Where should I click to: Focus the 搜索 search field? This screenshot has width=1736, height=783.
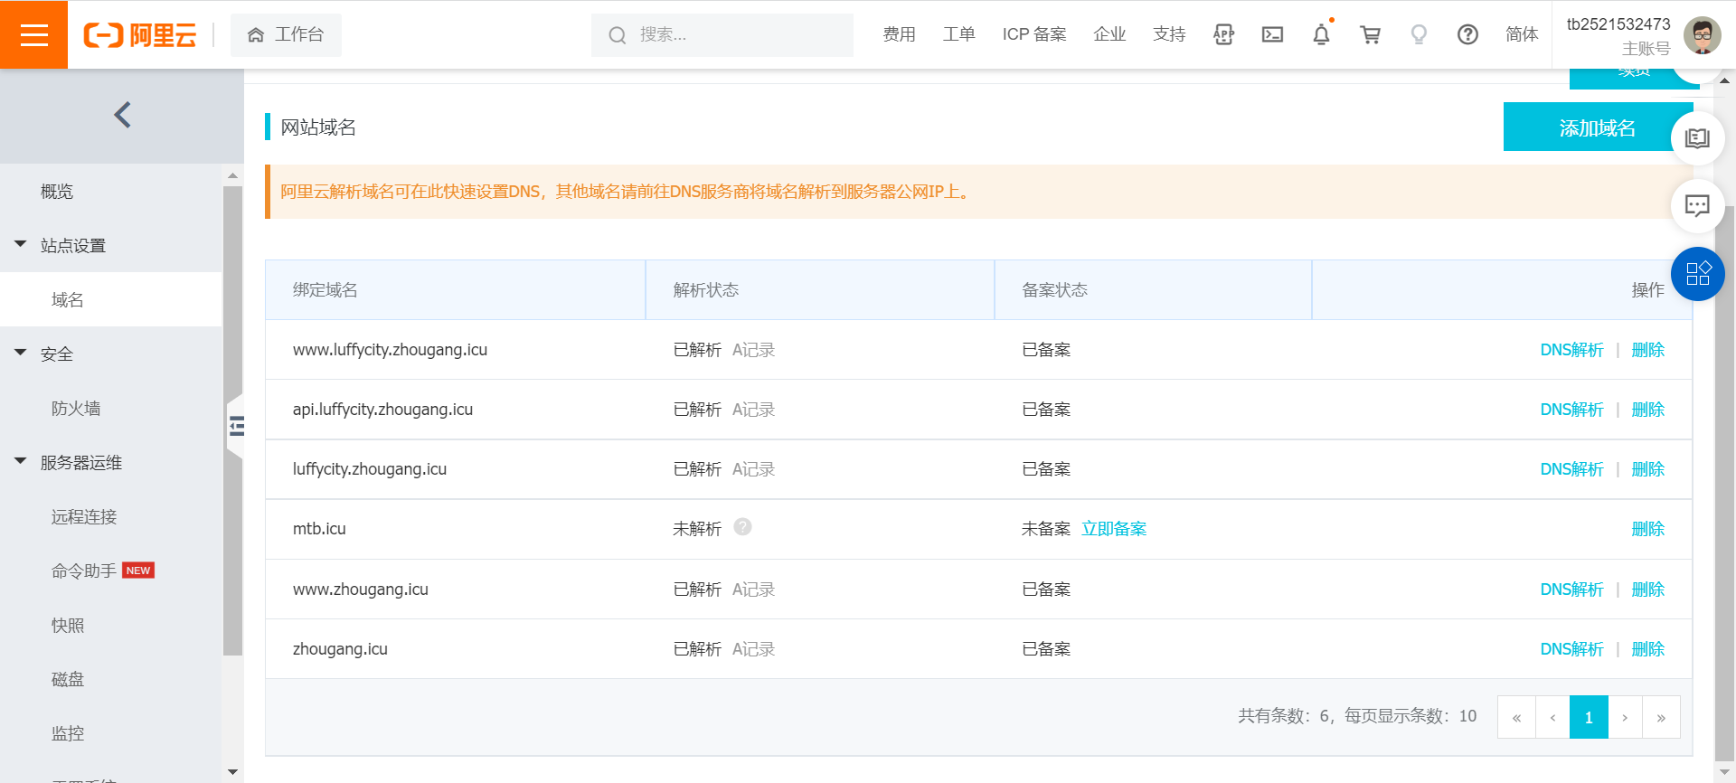pyautogui.click(x=722, y=35)
